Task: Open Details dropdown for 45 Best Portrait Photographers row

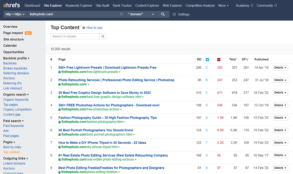Action: 280,130
